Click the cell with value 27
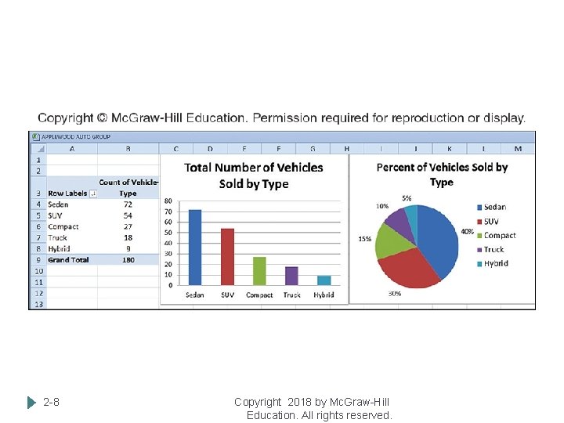The image size is (564, 423). click(x=128, y=226)
